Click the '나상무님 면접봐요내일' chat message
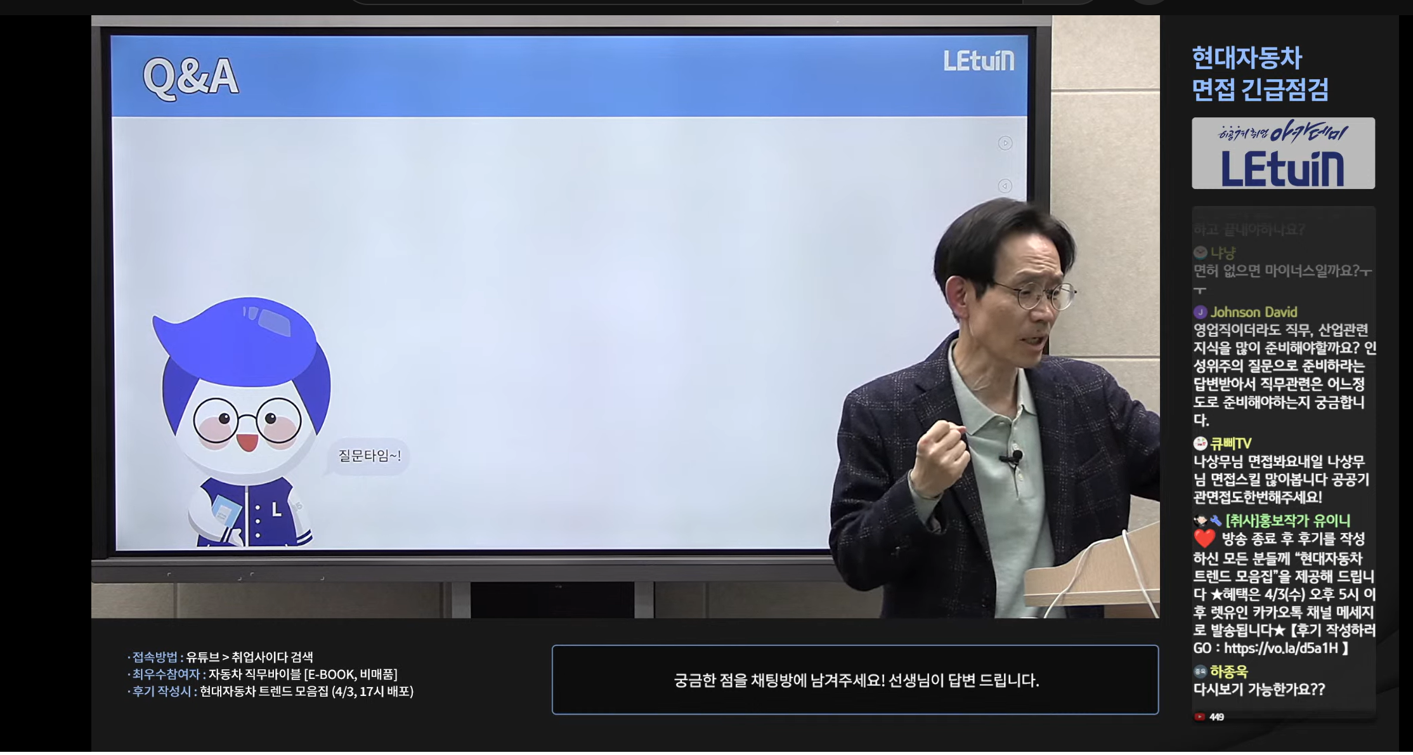 (1281, 480)
